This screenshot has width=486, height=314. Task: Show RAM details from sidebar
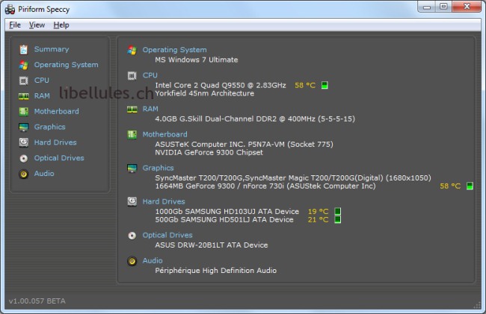click(x=42, y=96)
